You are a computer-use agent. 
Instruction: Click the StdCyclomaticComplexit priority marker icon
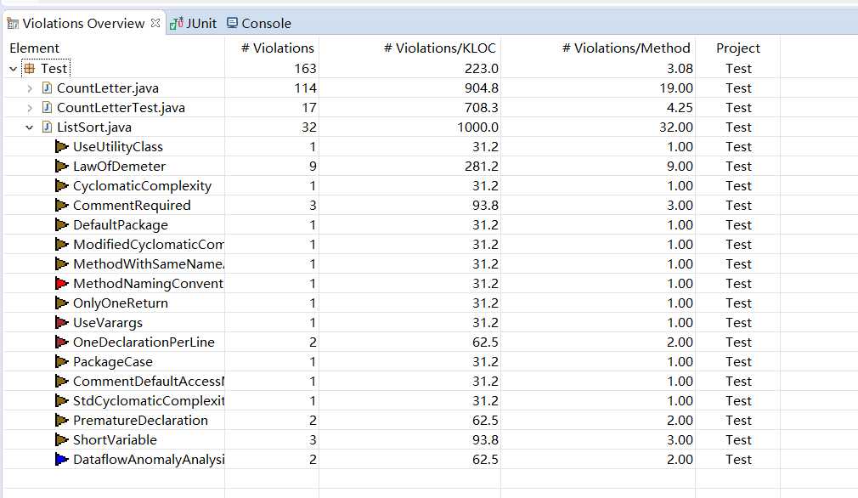click(62, 401)
